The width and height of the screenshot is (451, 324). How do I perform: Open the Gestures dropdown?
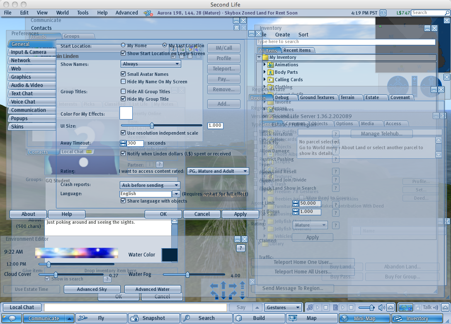[283, 307]
